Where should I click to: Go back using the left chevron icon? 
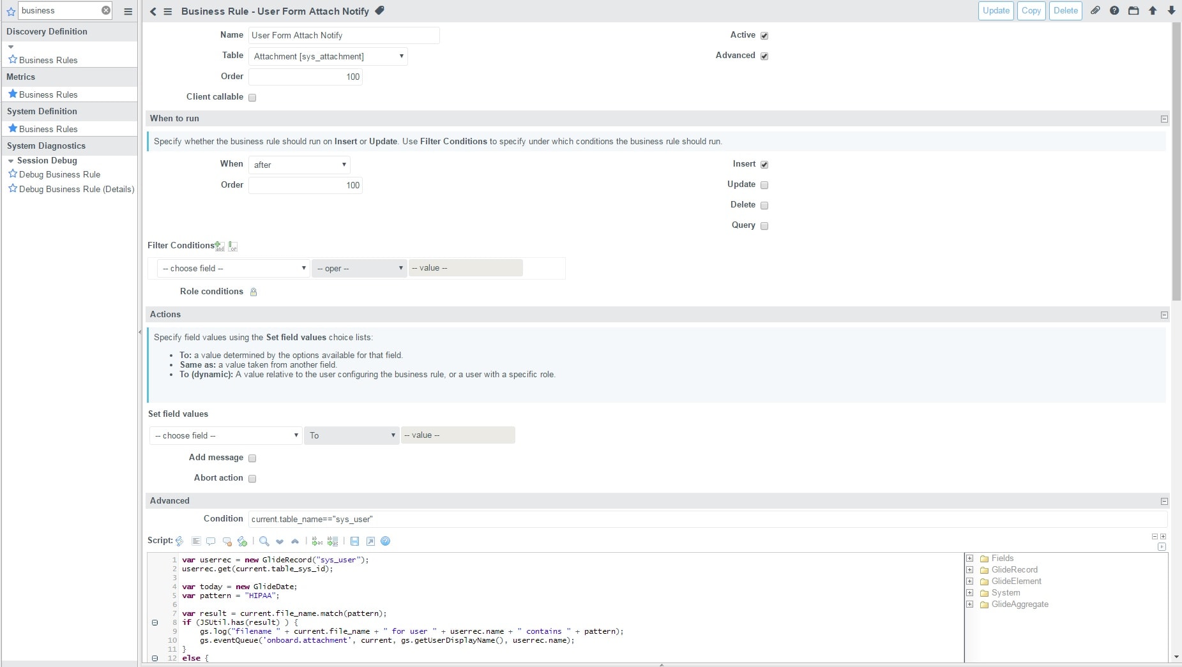(153, 11)
